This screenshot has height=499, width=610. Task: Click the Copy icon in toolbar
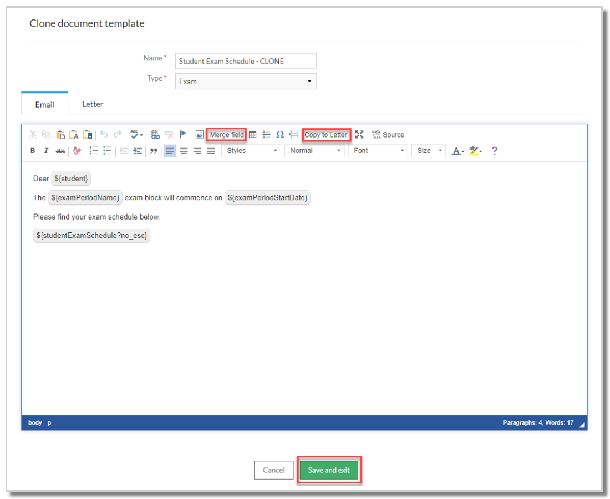[46, 135]
